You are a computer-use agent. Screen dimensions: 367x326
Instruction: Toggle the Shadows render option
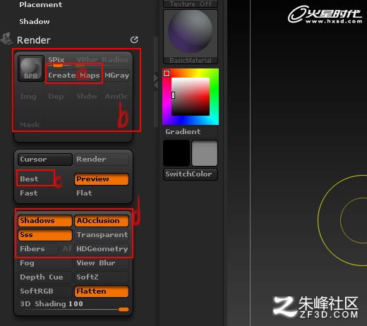pyautogui.click(x=45, y=221)
